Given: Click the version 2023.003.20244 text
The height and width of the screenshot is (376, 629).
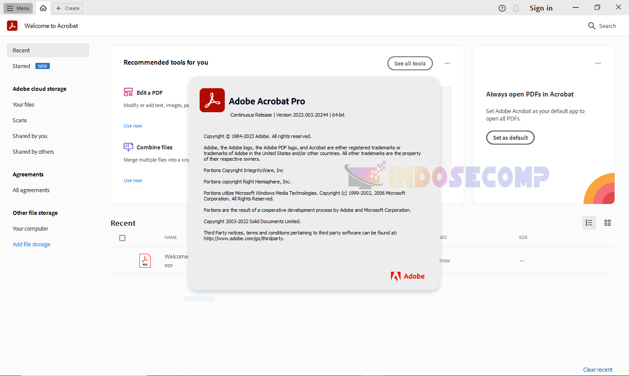Looking at the screenshot, I should pos(302,115).
